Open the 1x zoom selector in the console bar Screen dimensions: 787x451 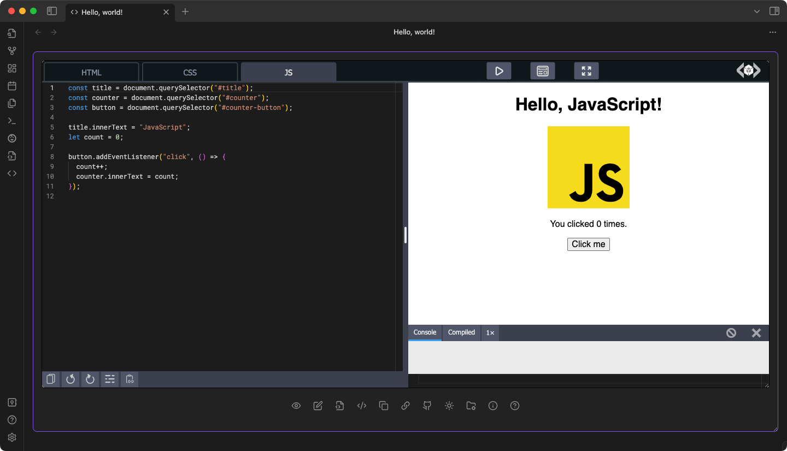pos(490,332)
